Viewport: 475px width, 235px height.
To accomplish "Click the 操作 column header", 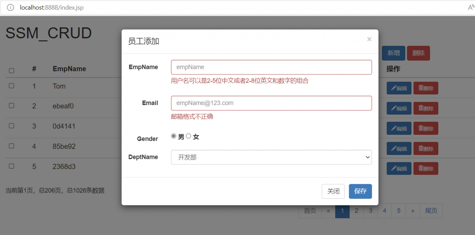I will (393, 69).
